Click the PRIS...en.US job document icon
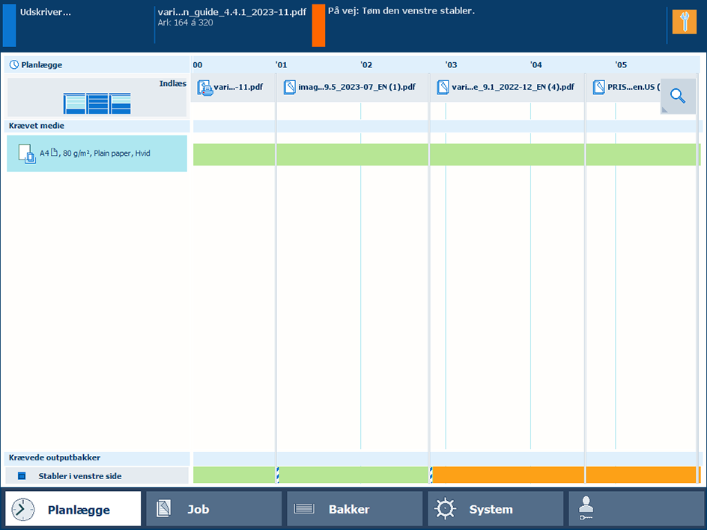Screen dimensions: 707x530 (x=598, y=88)
